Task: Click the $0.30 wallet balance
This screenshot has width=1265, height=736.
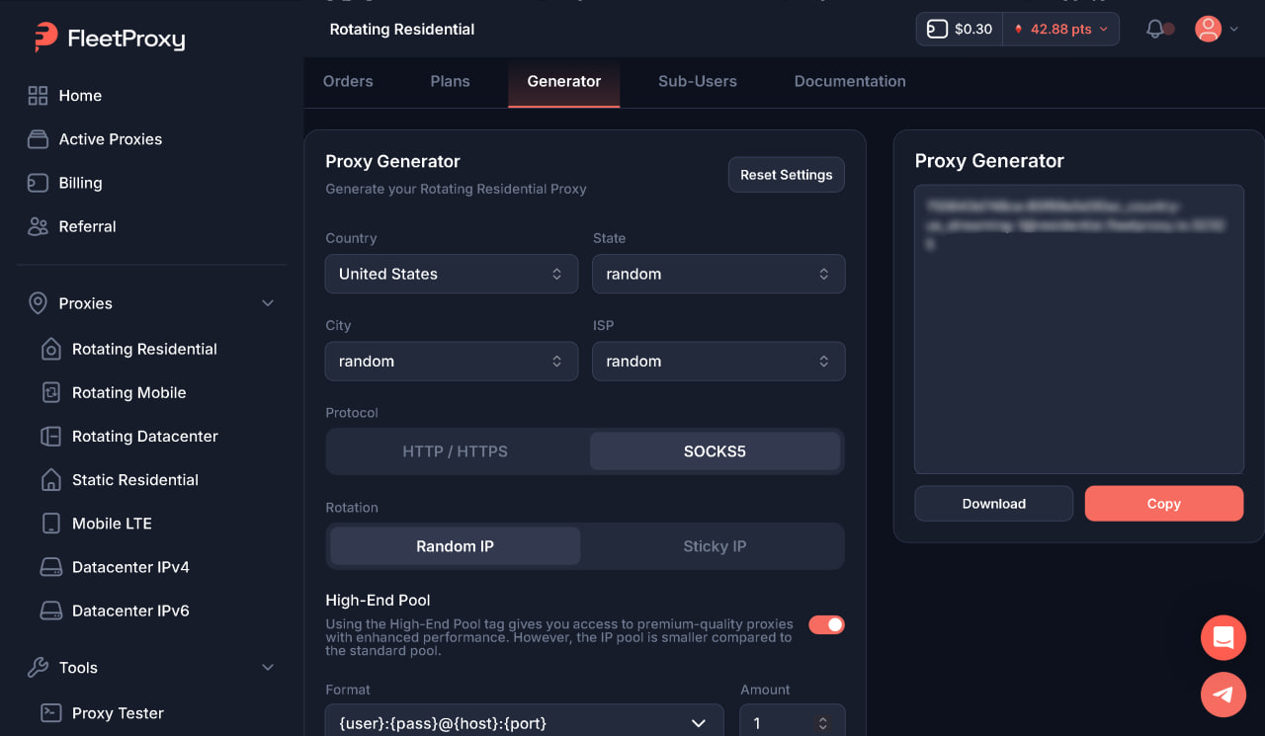Action: [960, 29]
